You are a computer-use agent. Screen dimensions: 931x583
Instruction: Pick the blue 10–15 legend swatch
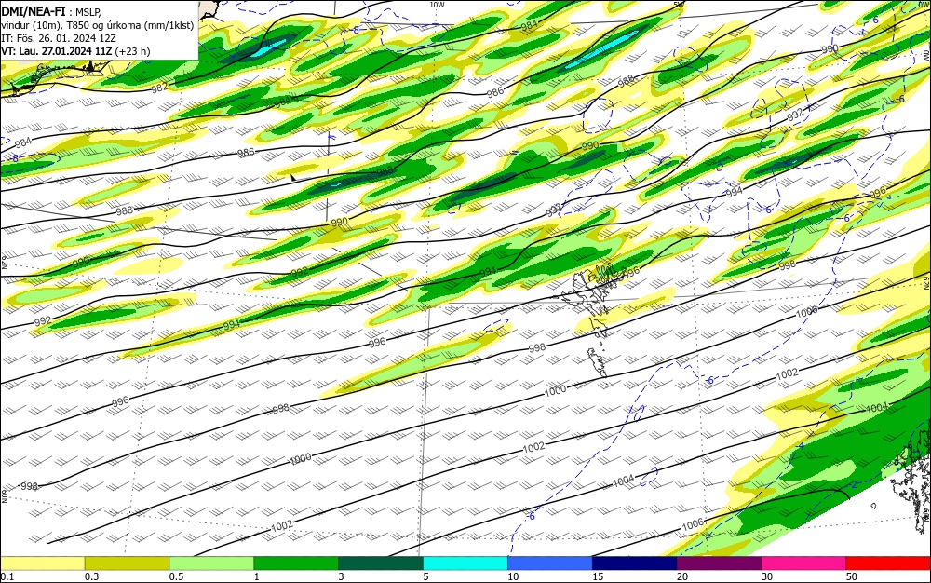coord(550,563)
